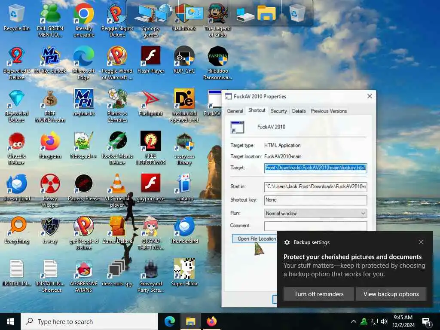
Task: Select Heavy Weapon desktop icon
Action: click(x=50, y=191)
